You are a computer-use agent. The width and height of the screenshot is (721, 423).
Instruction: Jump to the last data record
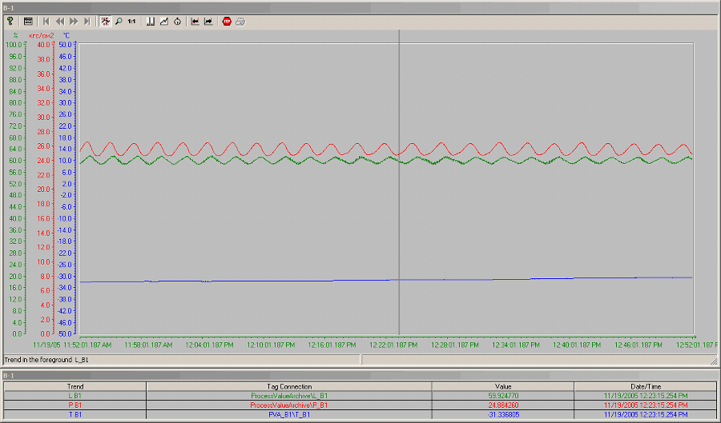(87, 22)
